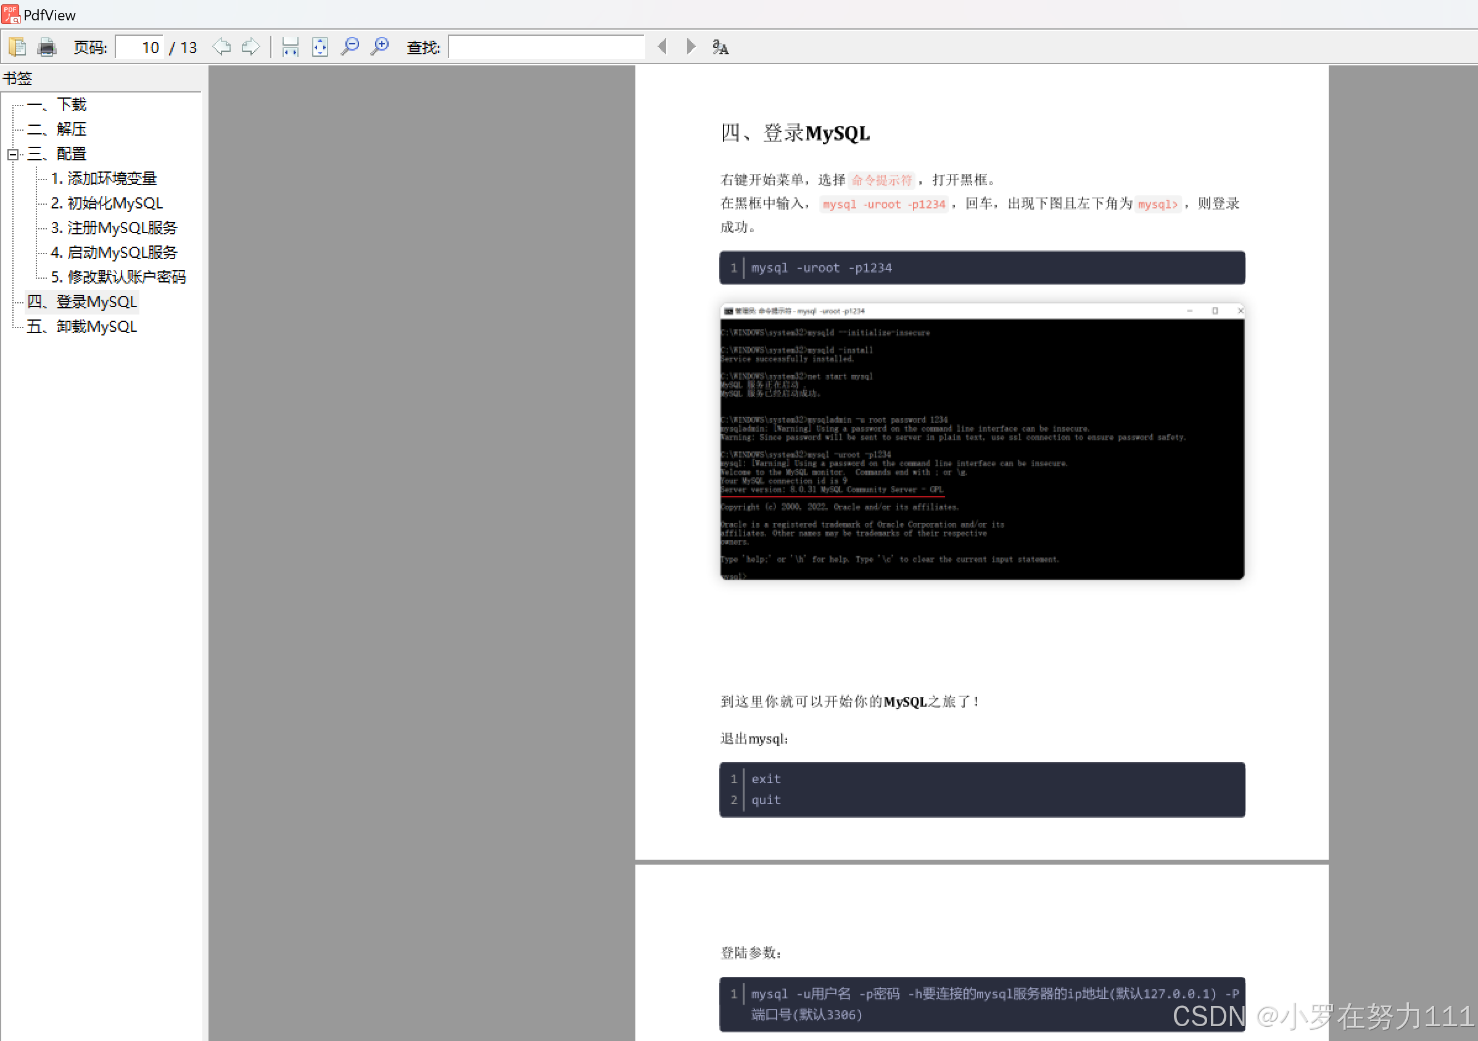The height and width of the screenshot is (1041, 1478).
Task: Select bookmark 5. 修改默认账户密码
Action: pyautogui.click(x=118, y=278)
